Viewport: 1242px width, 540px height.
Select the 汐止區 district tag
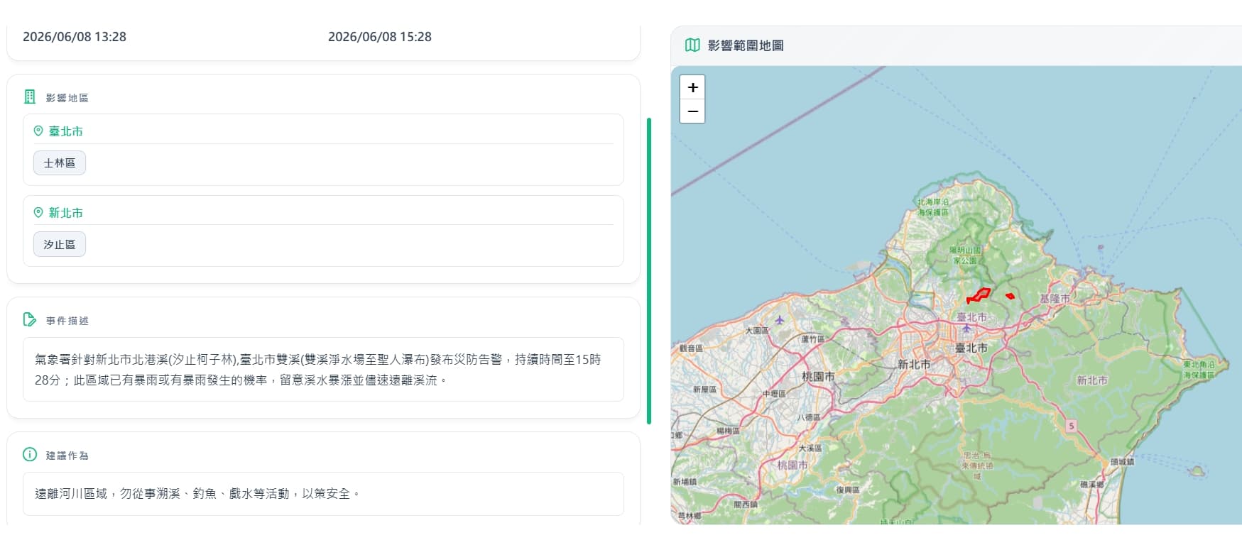click(60, 244)
